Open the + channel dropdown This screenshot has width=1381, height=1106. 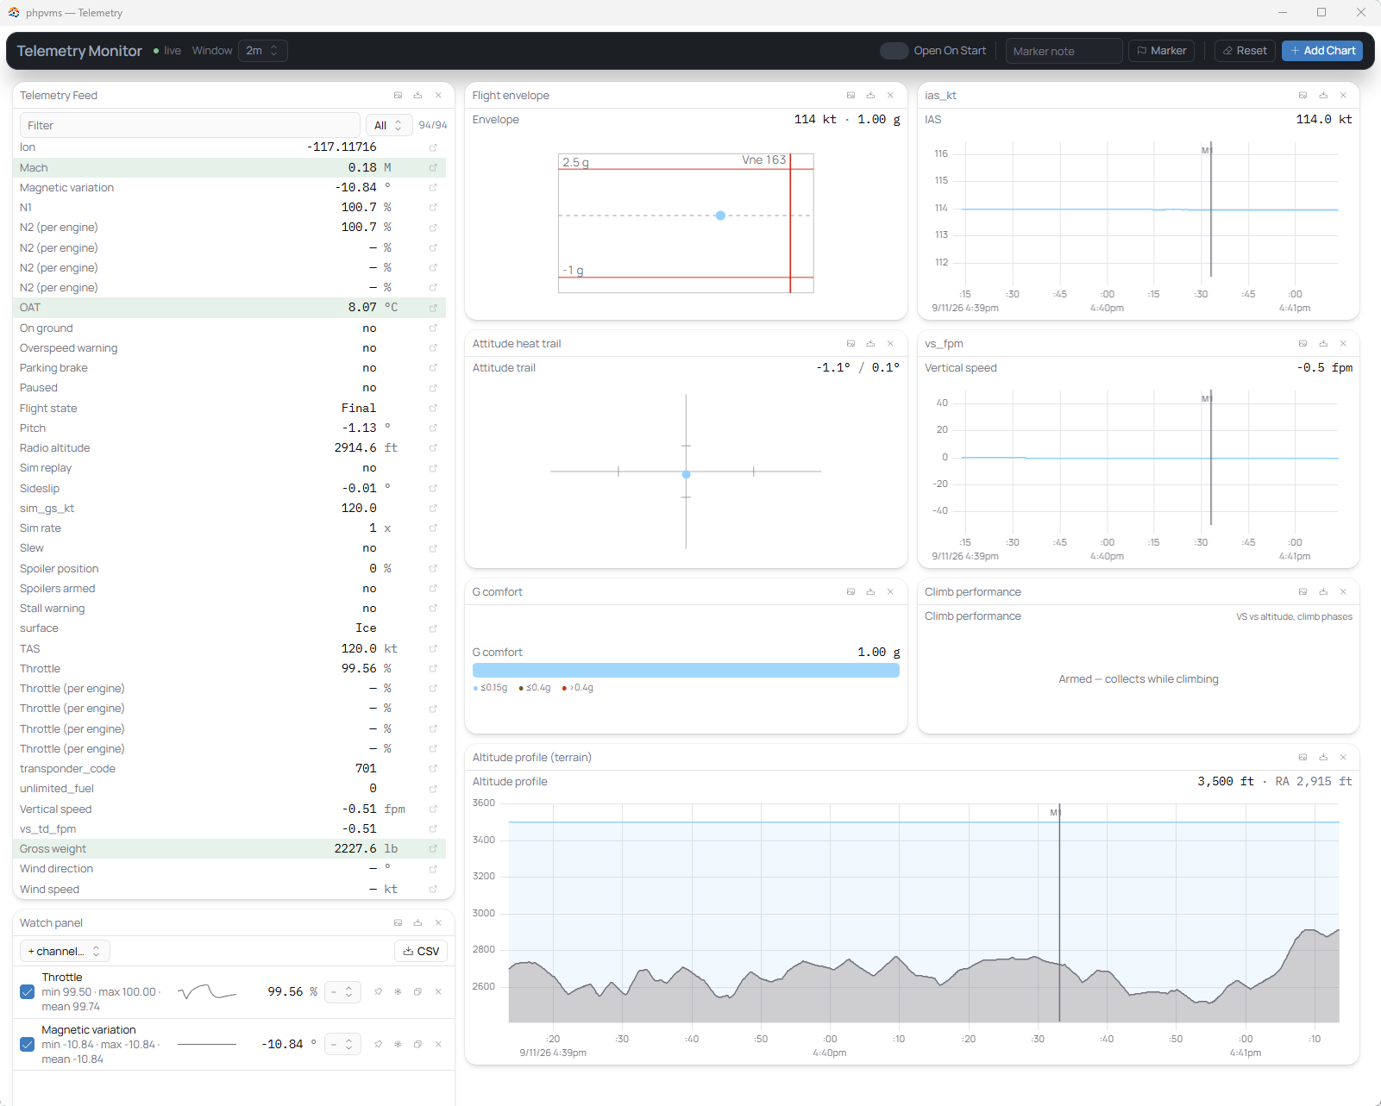65,952
